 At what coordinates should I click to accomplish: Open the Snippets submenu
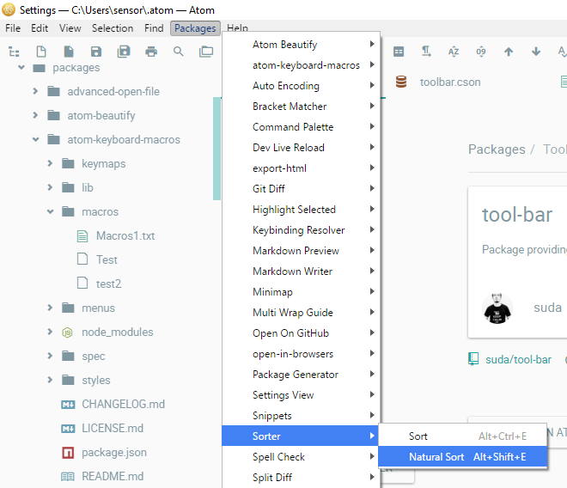301,416
